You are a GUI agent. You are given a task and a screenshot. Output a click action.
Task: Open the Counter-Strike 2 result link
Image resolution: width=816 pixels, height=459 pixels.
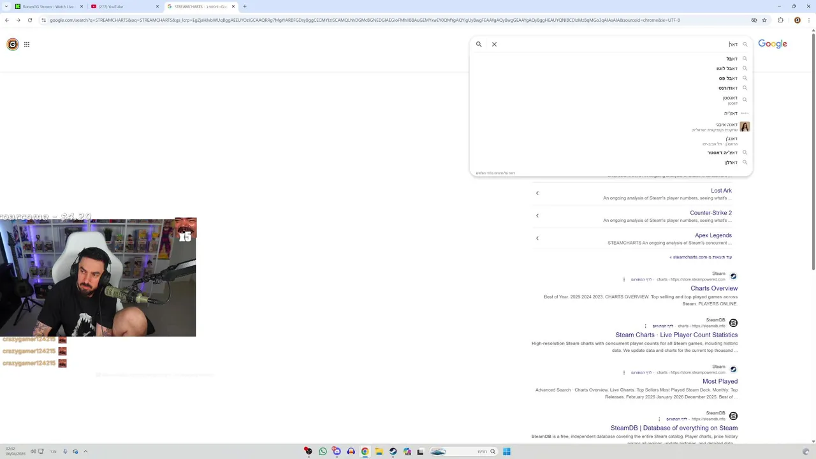point(711,213)
